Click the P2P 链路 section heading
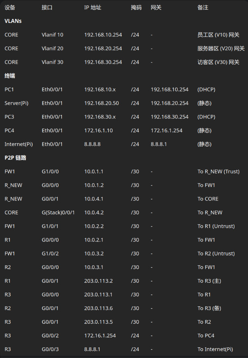This screenshot has width=248, height=358. click(x=16, y=158)
